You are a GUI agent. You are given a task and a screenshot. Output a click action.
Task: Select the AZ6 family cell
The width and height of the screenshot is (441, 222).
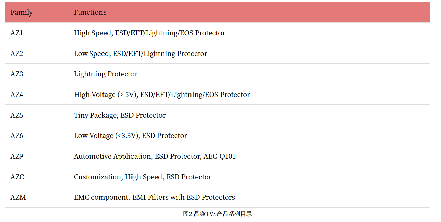[x=17, y=136]
